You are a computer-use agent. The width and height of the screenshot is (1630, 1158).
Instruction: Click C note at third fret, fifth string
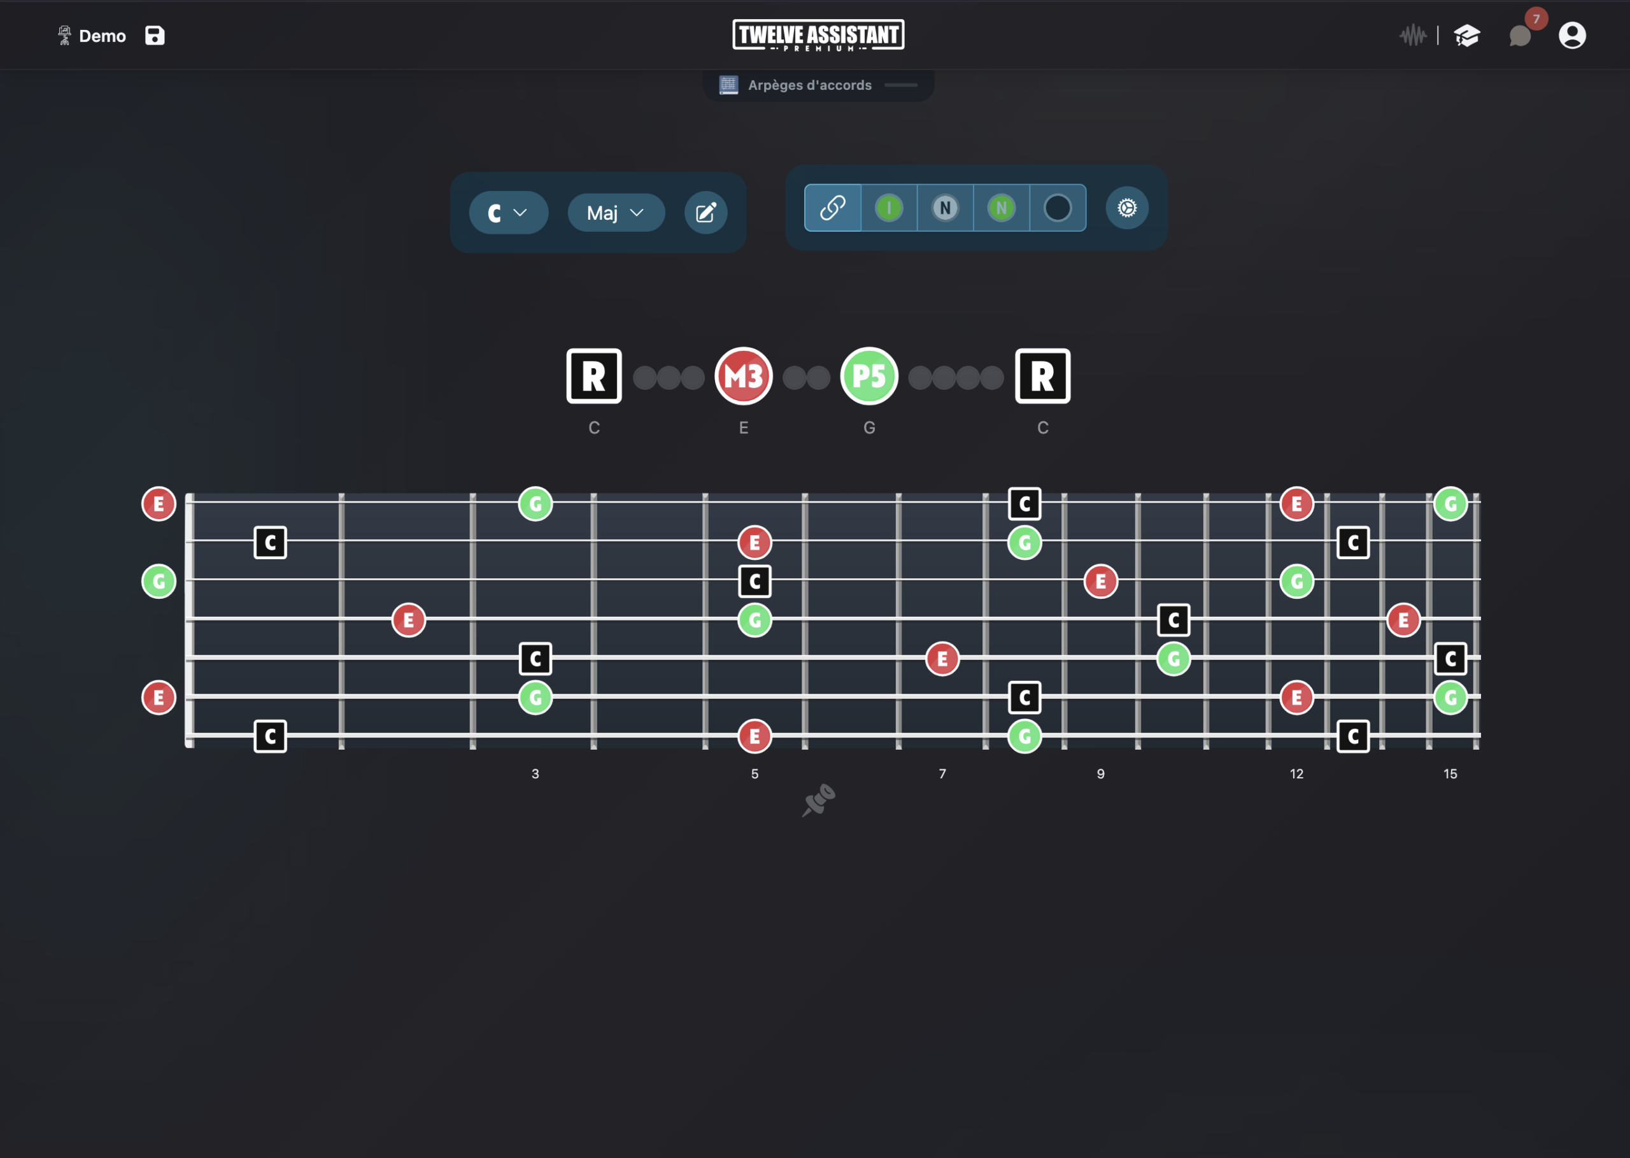[535, 659]
